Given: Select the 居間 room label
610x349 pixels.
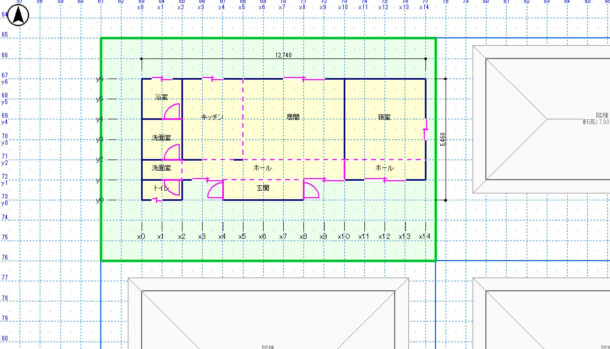Looking at the screenshot, I should click(293, 117).
